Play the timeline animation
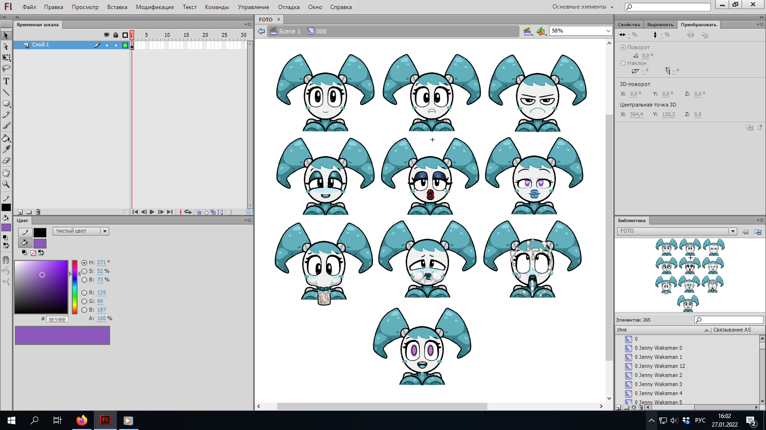Image resolution: width=766 pixels, height=430 pixels. [152, 212]
